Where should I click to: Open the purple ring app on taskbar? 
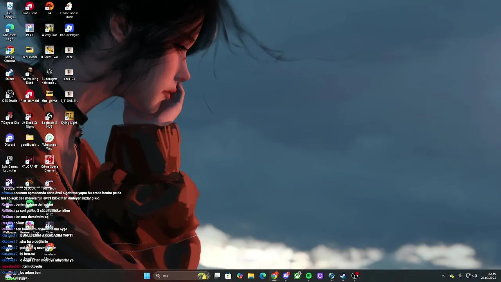coord(320,276)
